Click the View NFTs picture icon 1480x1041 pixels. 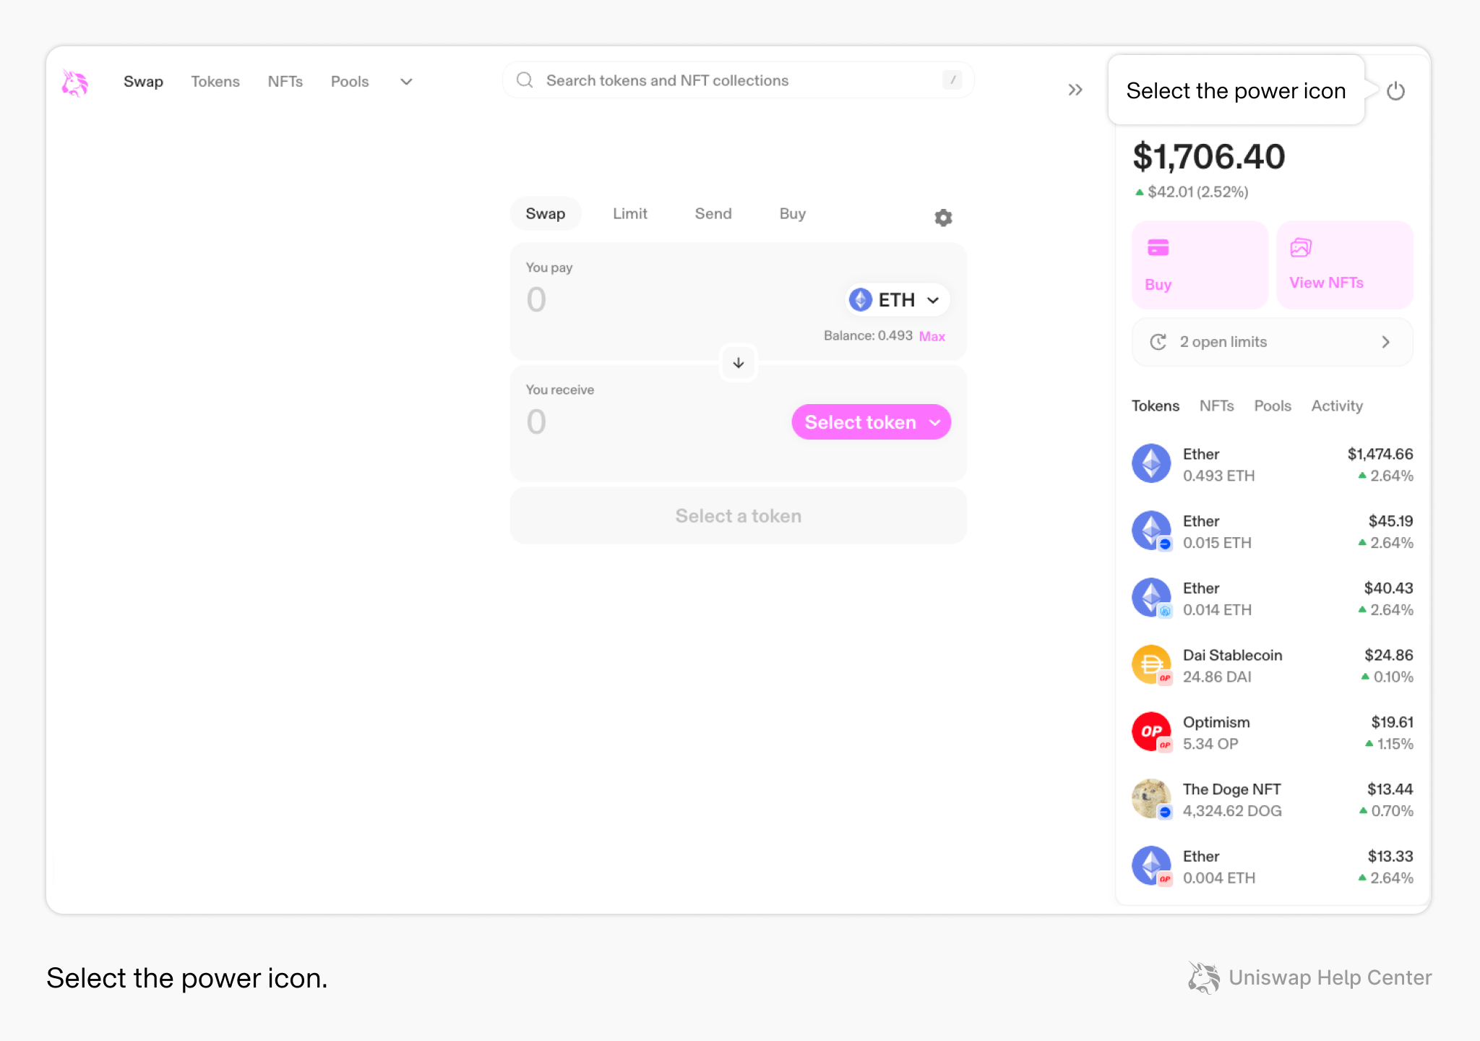[x=1301, y=248]
